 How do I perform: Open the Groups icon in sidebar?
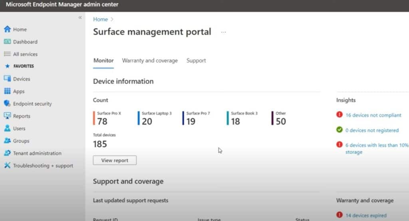click(7, 141)
